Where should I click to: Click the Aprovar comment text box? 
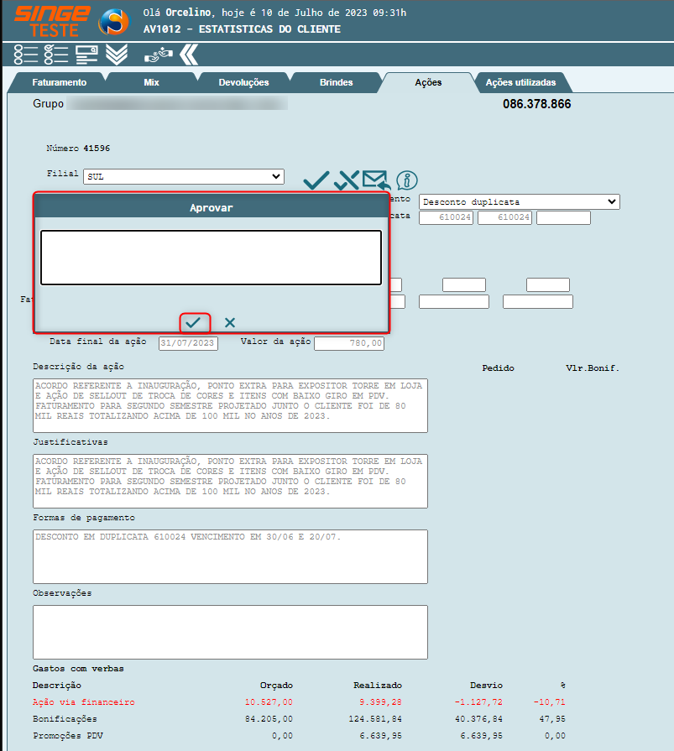[x=211, y=258]
